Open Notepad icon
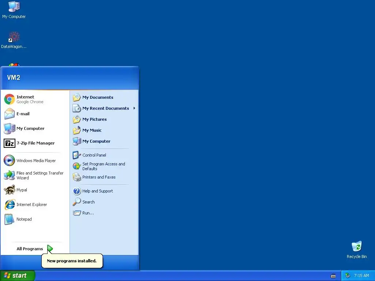This screenshot has height=281, width=375. pyautogui.click(x=10, y=219)
